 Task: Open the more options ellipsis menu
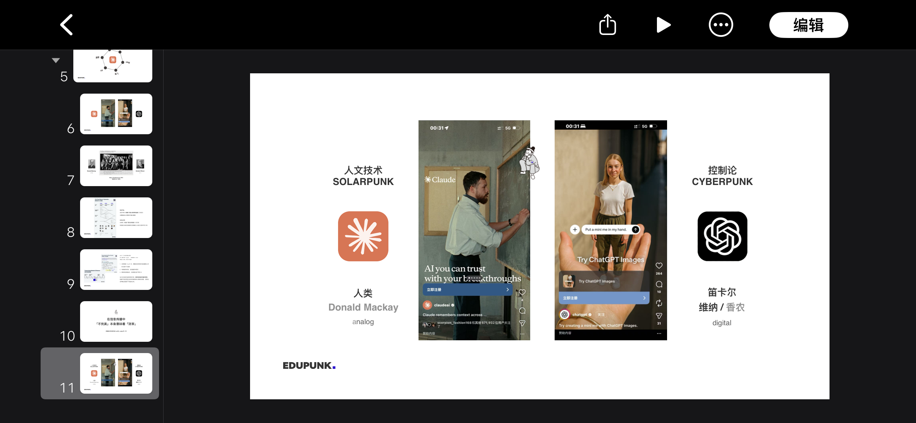(720, 25)
